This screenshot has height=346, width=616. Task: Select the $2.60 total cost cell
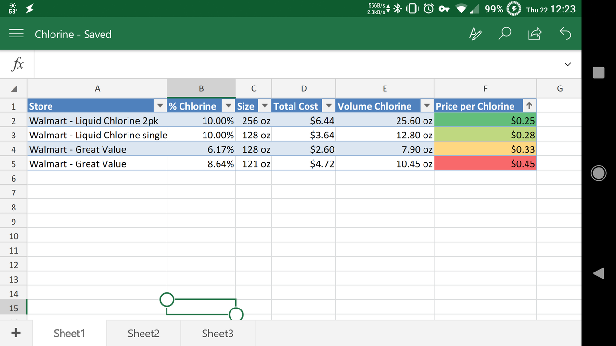[x=304, y=149]
